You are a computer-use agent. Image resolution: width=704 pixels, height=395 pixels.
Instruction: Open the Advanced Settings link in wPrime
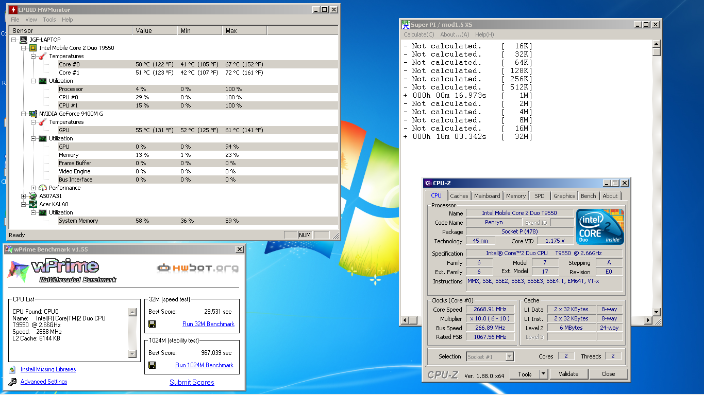[x=44, y=382]
